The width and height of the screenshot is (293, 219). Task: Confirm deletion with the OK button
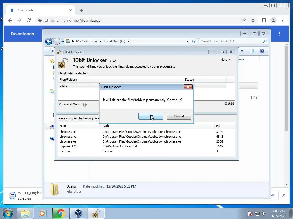point(151,116)
